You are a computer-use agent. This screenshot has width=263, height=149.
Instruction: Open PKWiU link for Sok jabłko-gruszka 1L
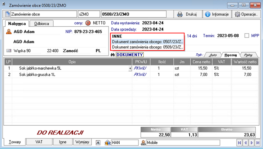[140, 74]
